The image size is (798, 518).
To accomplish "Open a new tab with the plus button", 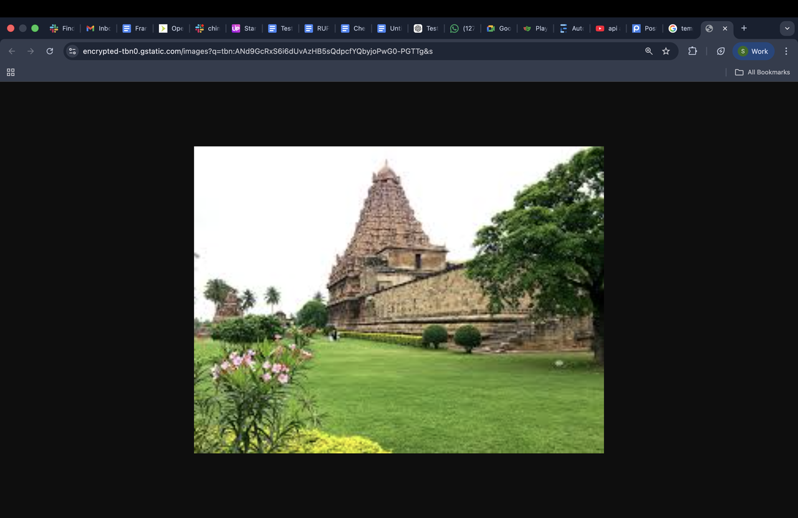I will click(x=744, y=28).
